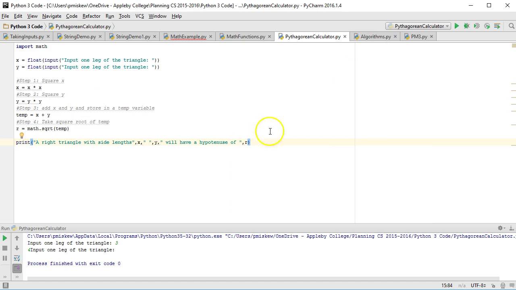
Task: Open the Navigate menu
Action: [52, 16]
